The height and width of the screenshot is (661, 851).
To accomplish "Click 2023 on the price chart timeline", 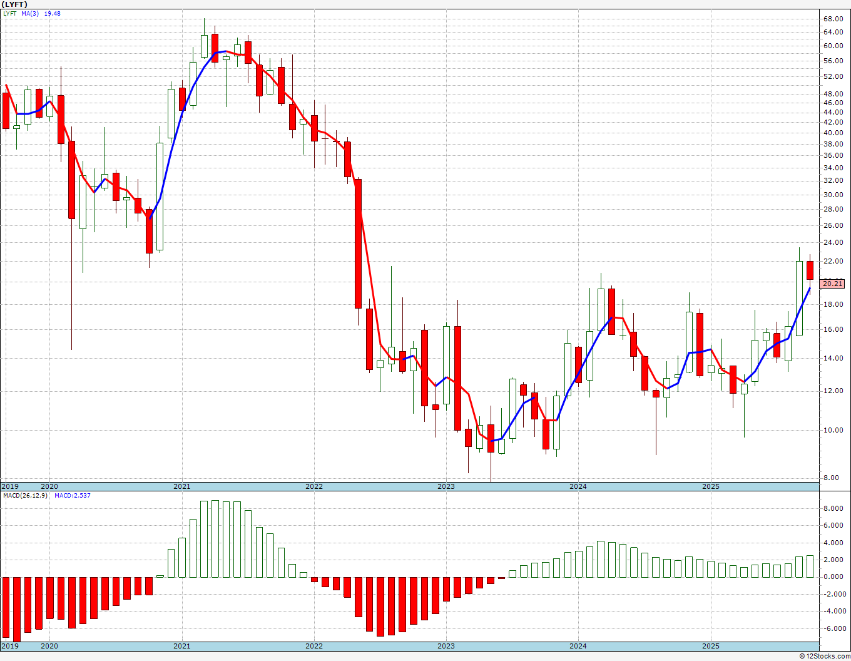I will pyautogui.click(x=446, y=486).
